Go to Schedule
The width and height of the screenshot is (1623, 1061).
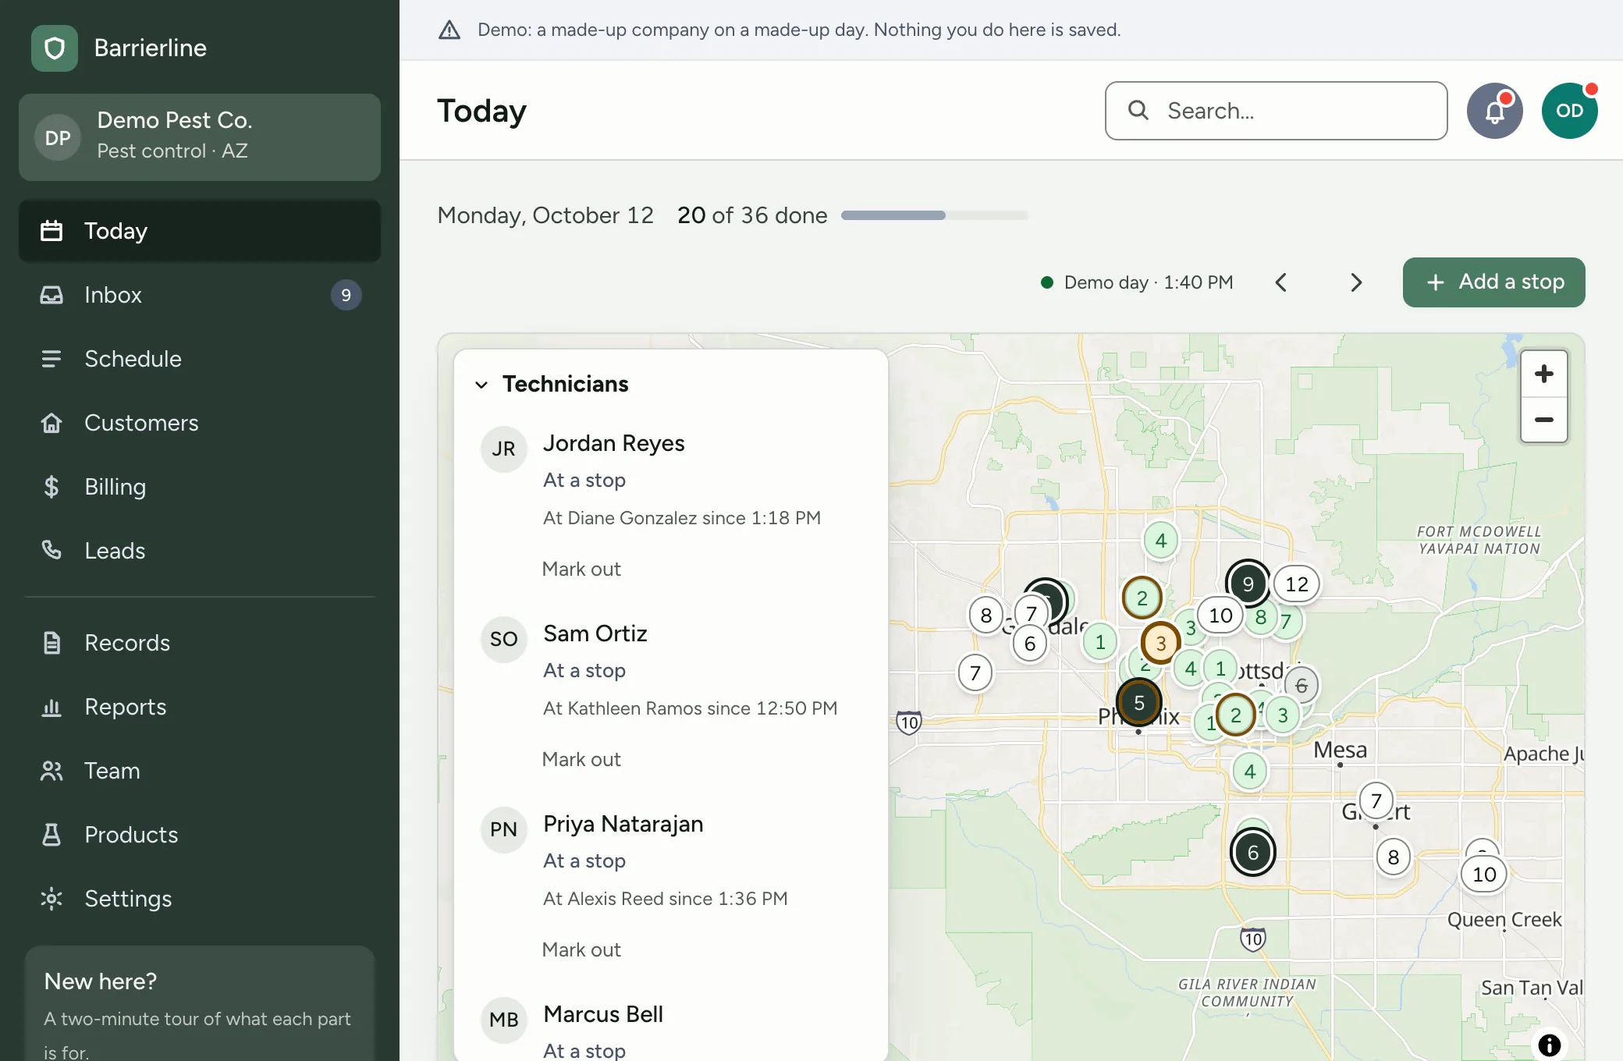(200, 359)
